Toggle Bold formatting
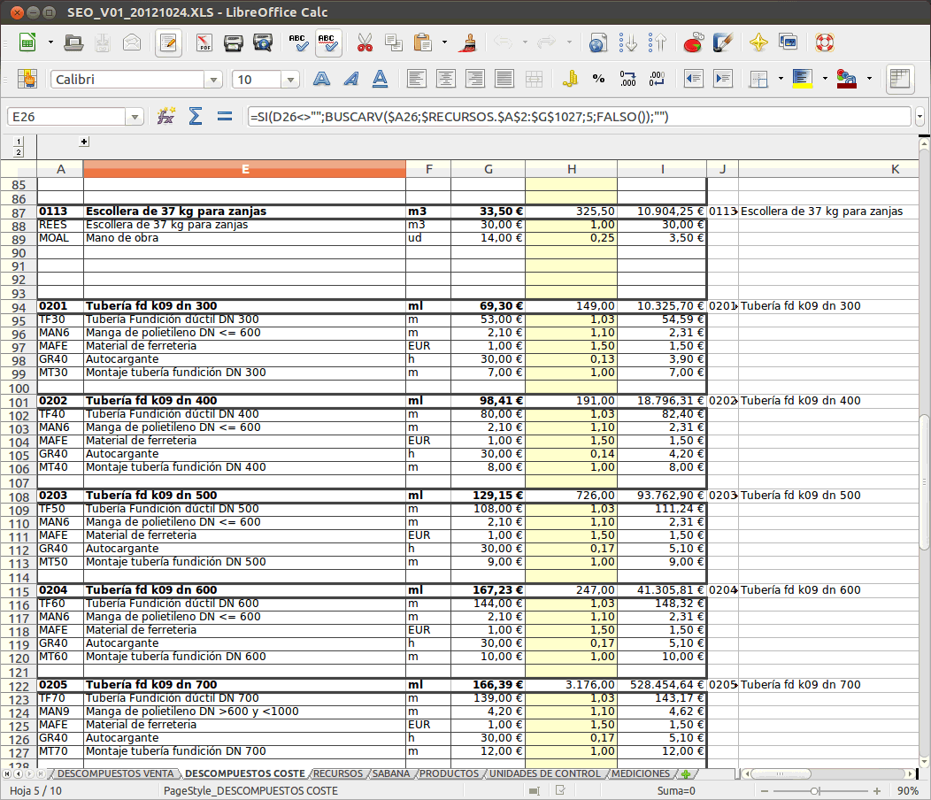Viewport: 931px width, 800px height. [x=321, y=79]
